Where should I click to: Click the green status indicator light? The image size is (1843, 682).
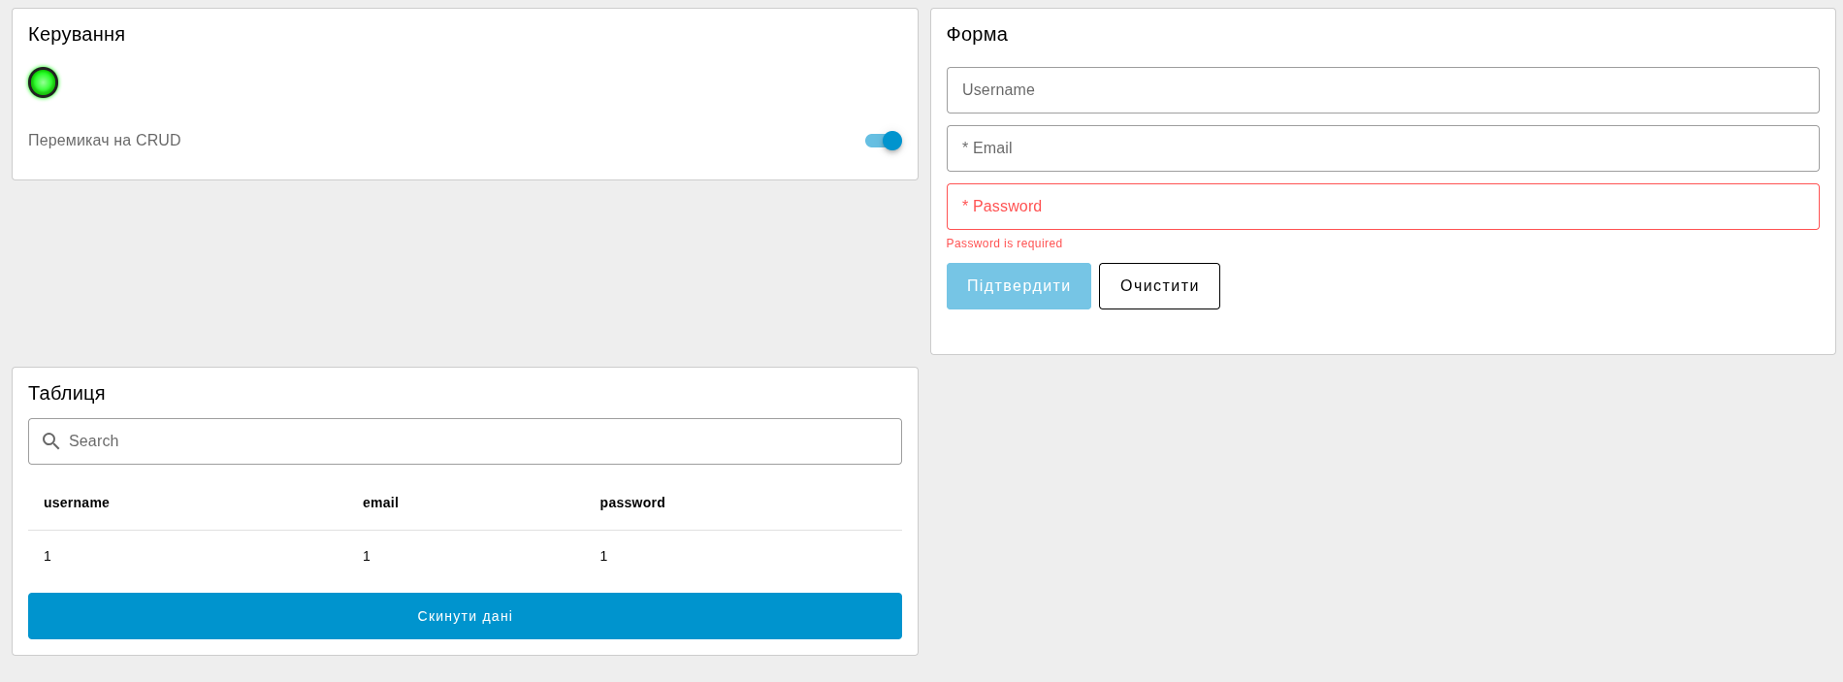tap(43, 82)
